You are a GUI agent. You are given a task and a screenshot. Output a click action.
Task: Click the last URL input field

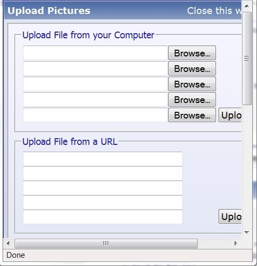[x=103, y=217]
